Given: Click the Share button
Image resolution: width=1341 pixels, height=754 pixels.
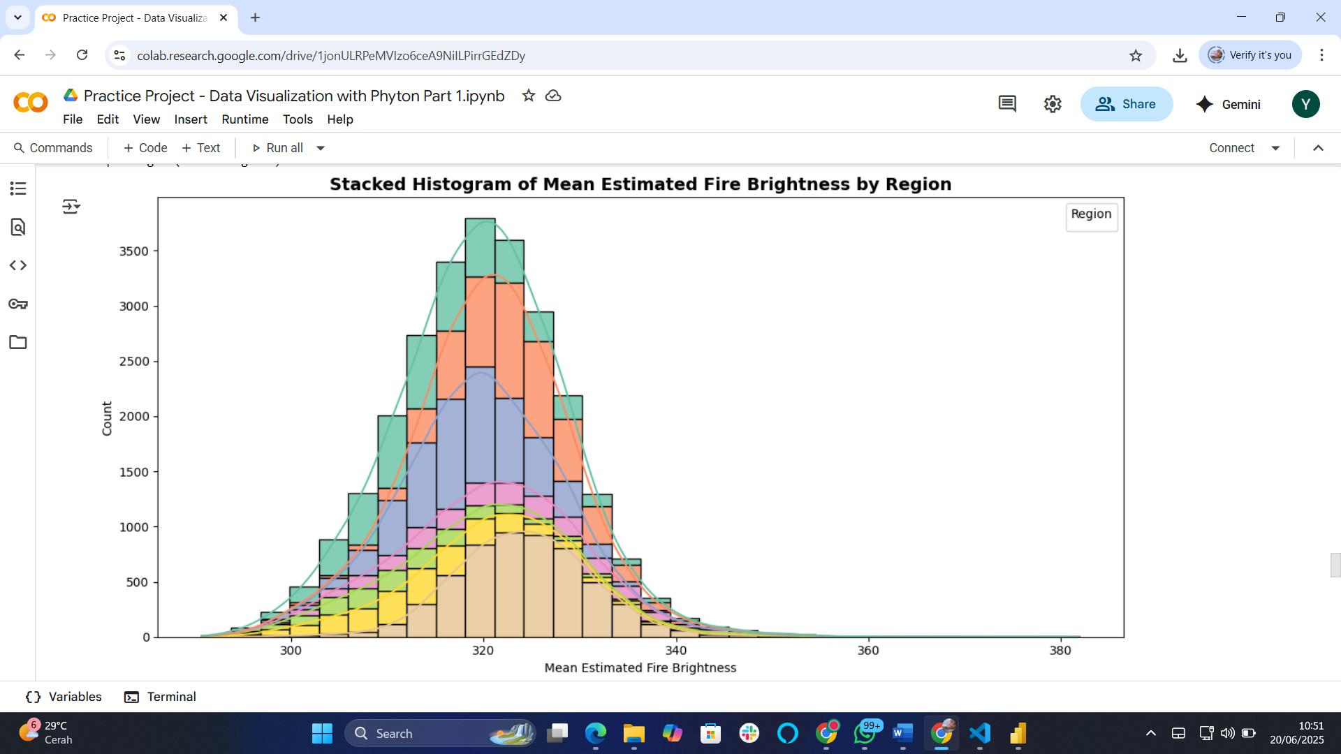Looking at the screenshot, I should (x=1127, y=103).
